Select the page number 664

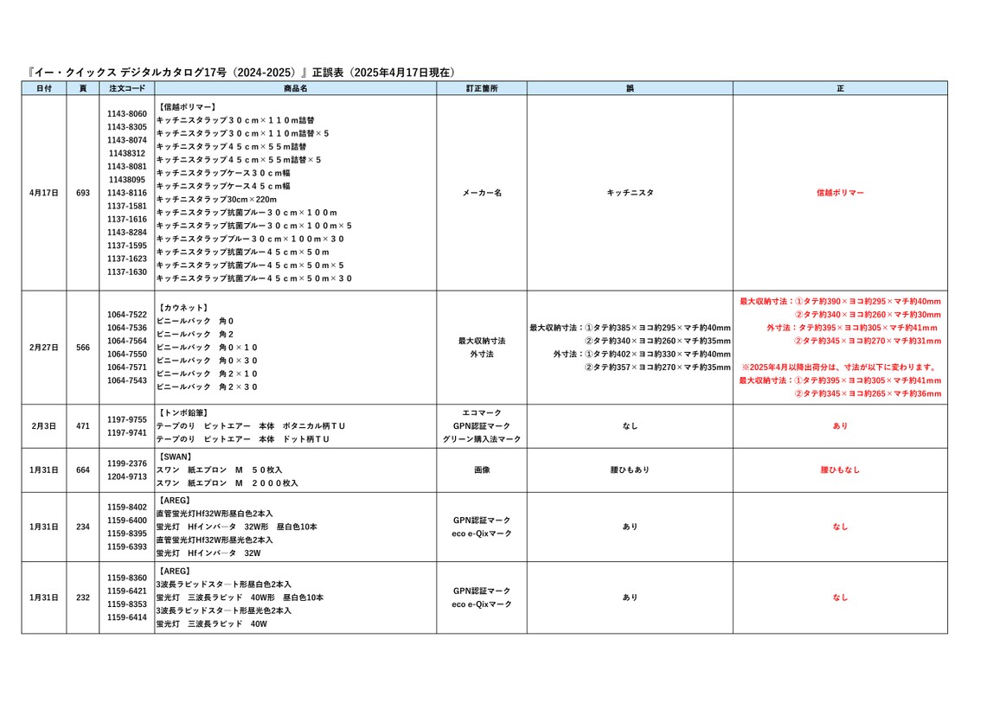click(83, 470)
